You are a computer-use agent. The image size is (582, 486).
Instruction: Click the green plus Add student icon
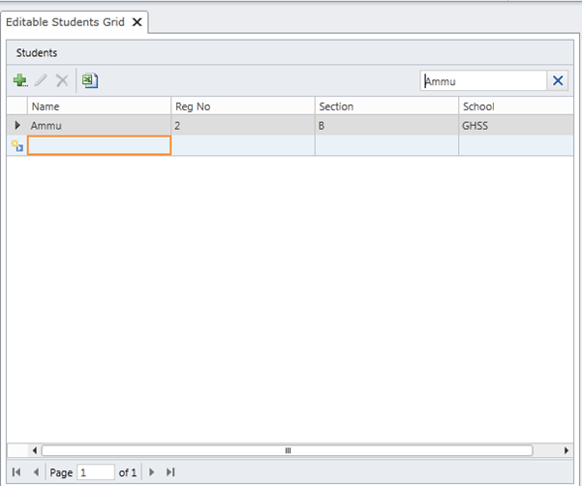click(20, 80)
